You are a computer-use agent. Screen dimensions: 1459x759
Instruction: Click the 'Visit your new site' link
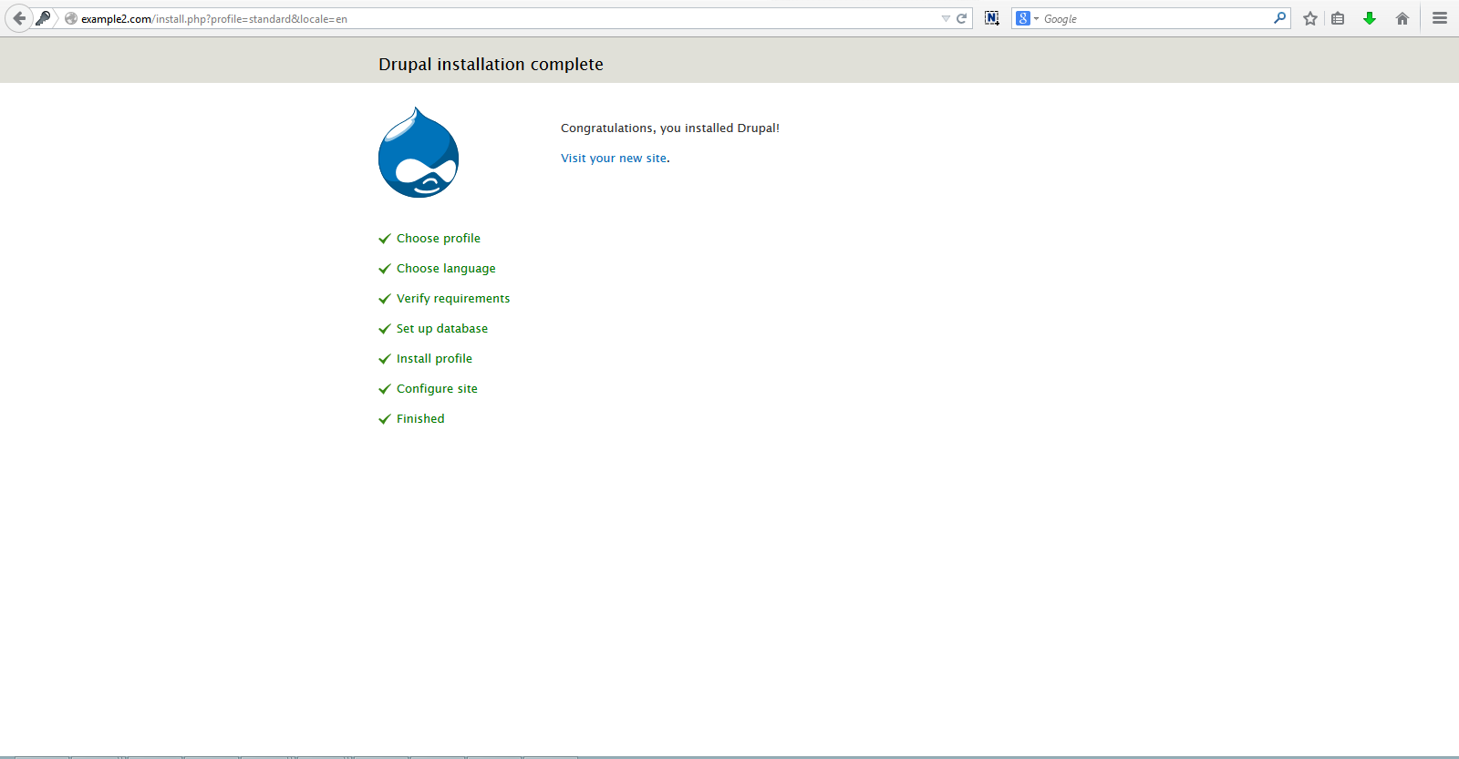point(614,158)
